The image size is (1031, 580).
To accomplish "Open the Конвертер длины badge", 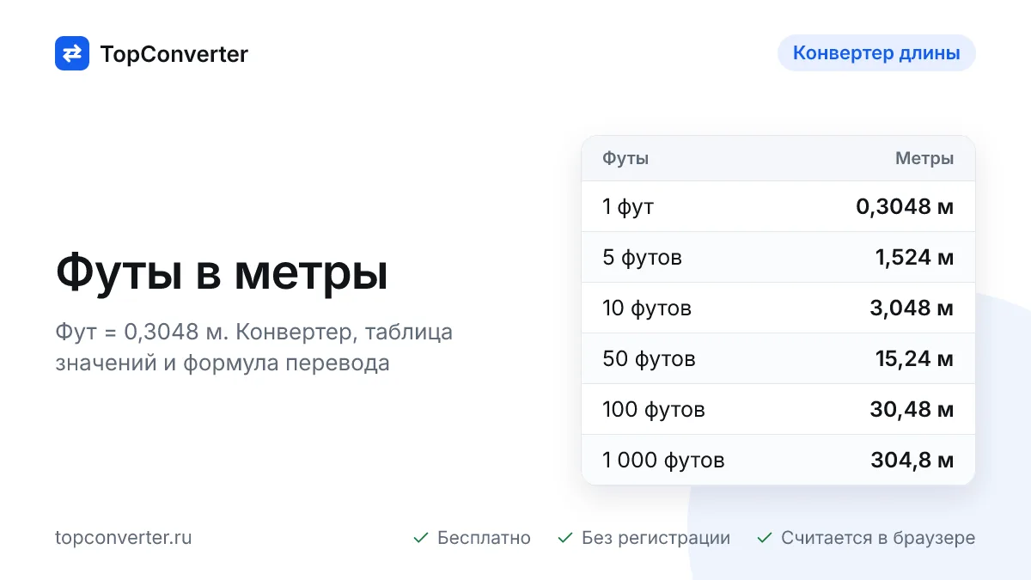I will [x=876, y=53].
